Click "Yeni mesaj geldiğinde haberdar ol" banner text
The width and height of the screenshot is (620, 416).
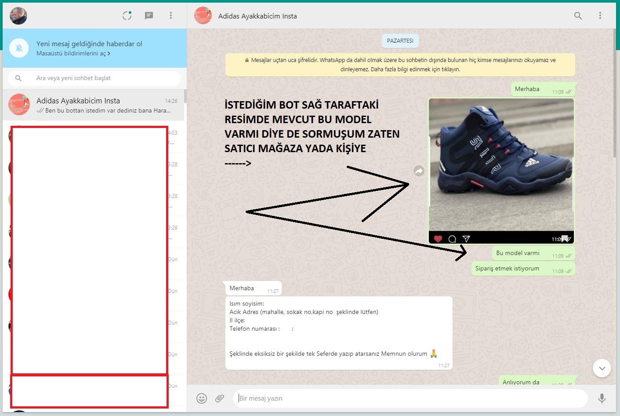tap(89, 44)
